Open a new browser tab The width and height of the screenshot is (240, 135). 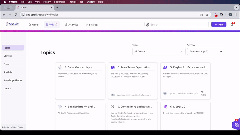click(57, 7)
